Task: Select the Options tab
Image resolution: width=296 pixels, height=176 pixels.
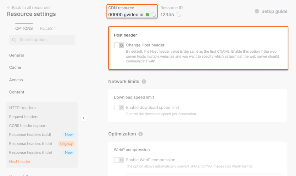Action: click(x=24, y=28)
